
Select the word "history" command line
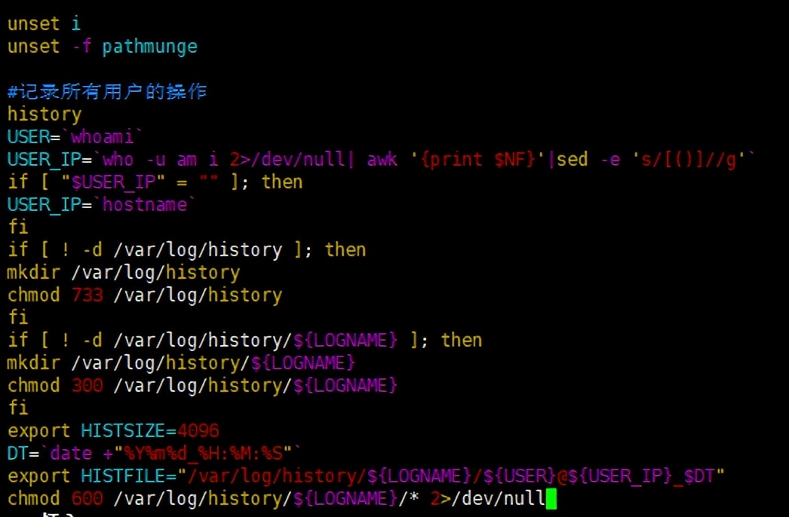point(44,114)
